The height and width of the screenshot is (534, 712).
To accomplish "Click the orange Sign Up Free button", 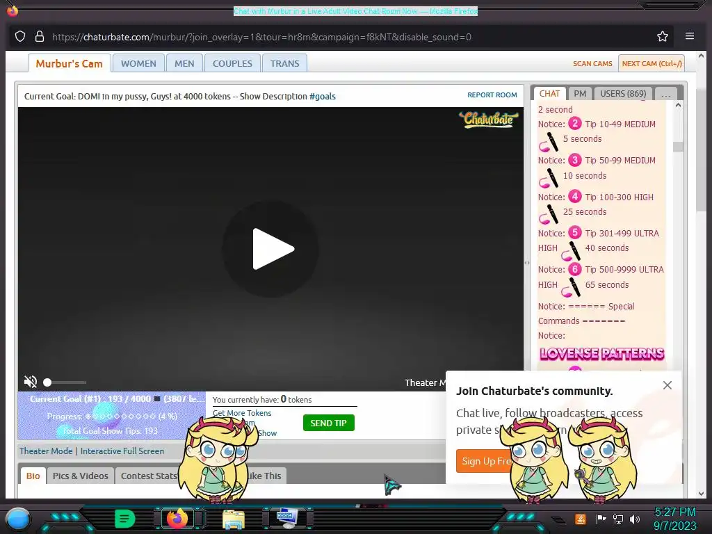I will [x=486, y=461].
